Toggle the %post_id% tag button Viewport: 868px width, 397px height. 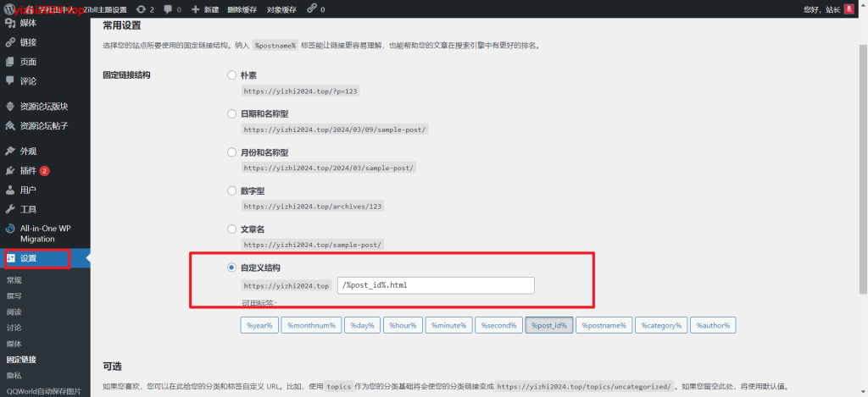(549, 325)
